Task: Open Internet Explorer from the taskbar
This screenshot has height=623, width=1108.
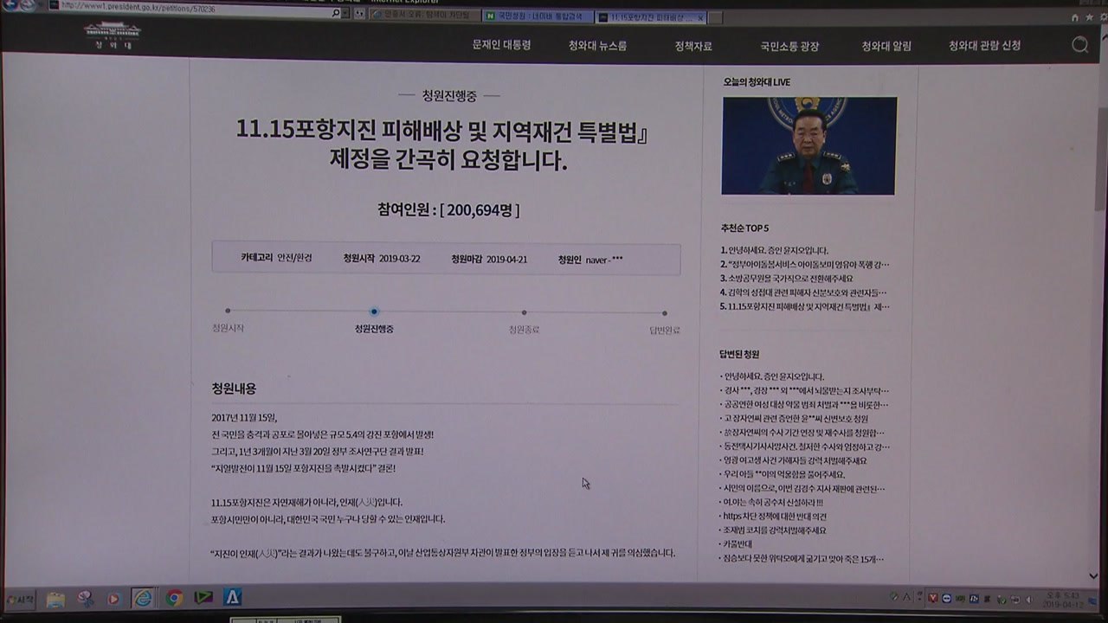Action: click(x=143, y=598)
